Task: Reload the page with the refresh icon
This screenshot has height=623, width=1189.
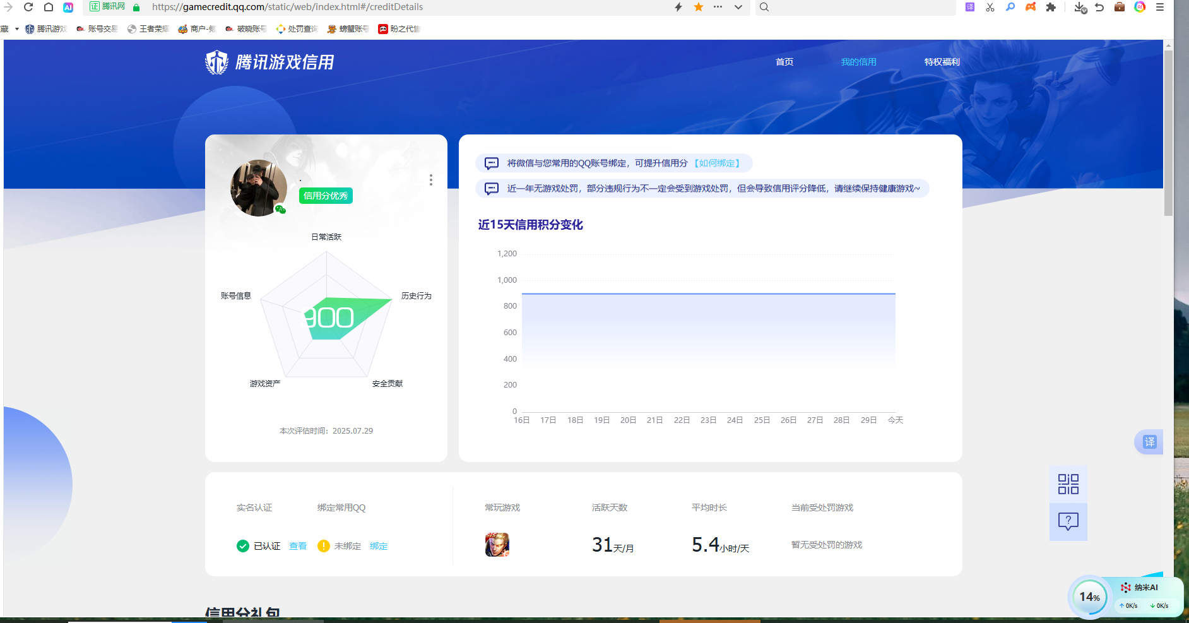Action: (x=28, y=7)
